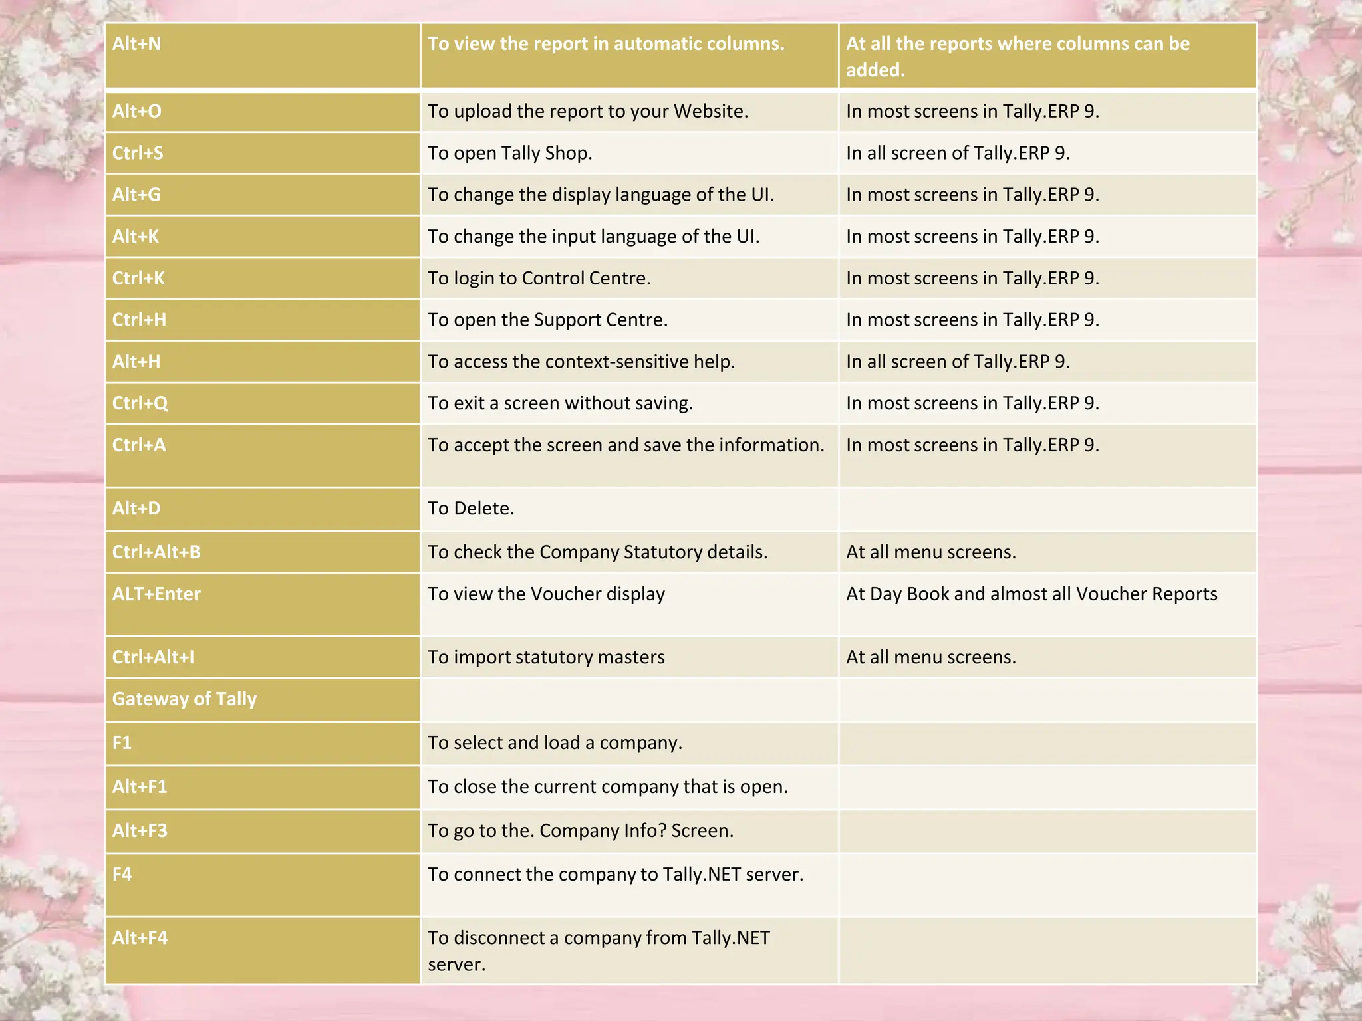Click 'To access the context-sensitive help.'

[581, 362]
